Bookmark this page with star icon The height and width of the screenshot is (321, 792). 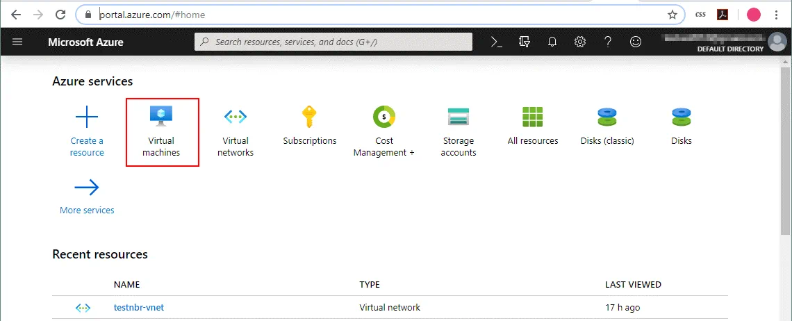tap(672, 14)
